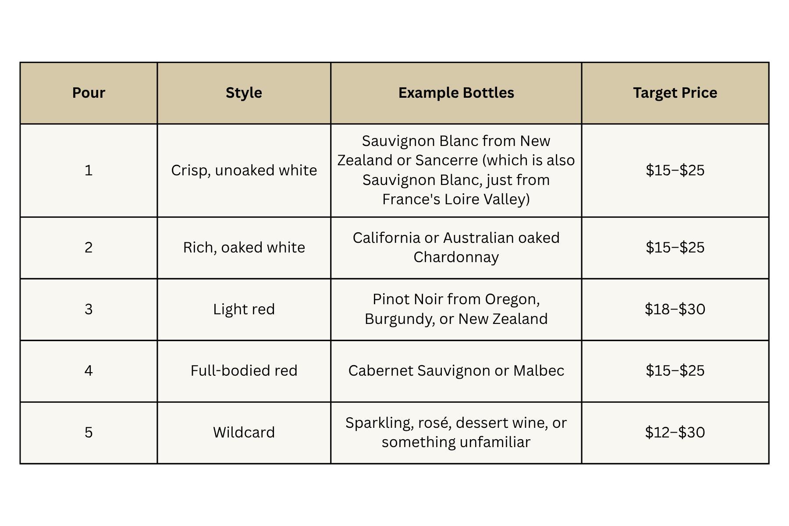Click the Wildcard style cell

(x=244, y=433)
